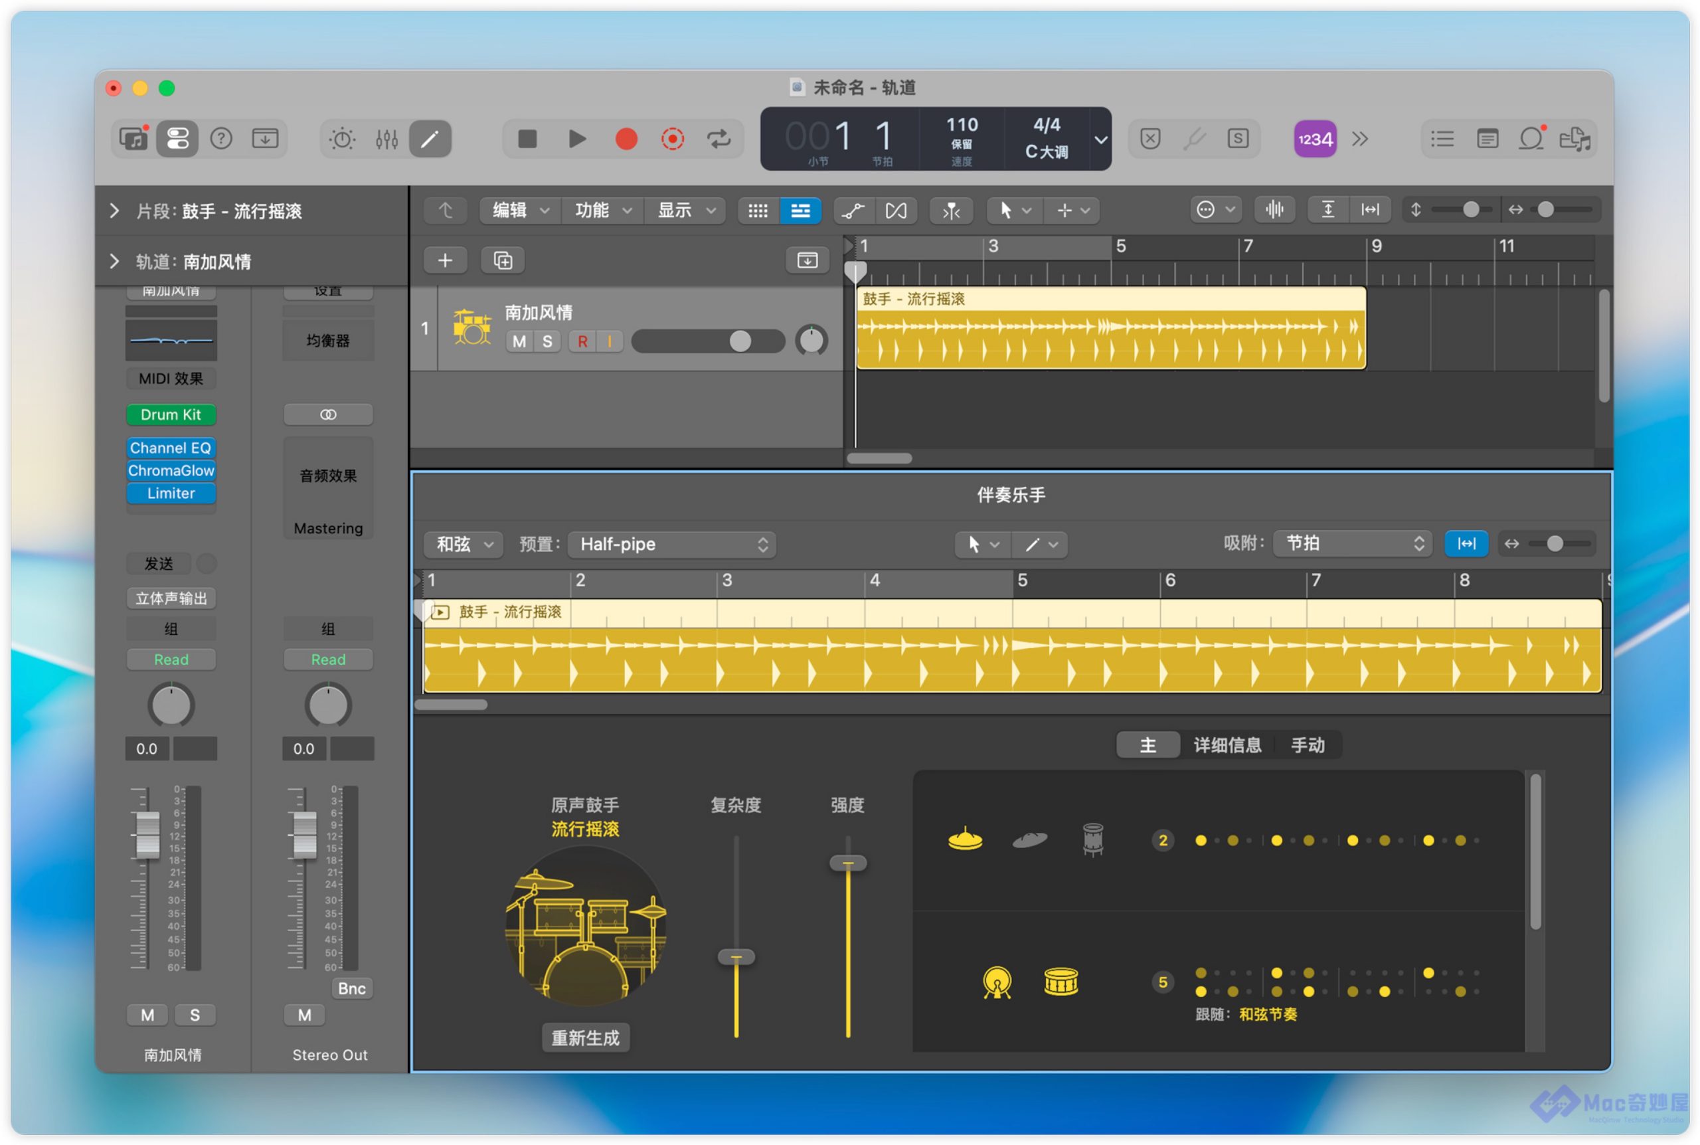The image size is (1700, 1145).
Task: Toggle Cycle loop mode
Action: (x=719, y=139)
